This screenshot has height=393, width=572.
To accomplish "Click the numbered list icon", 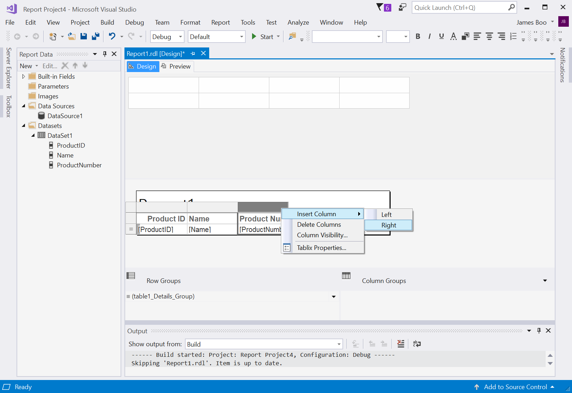I will (513, 36).
